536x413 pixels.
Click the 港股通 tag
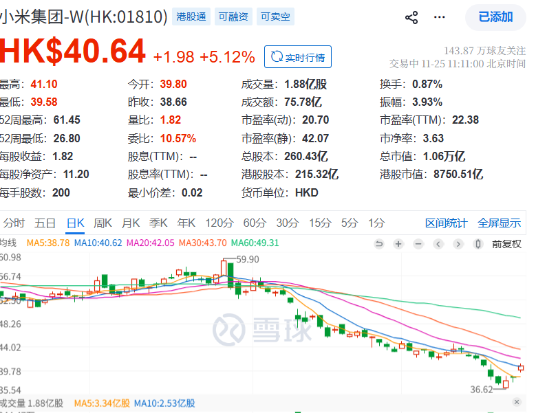click(191, 16)
